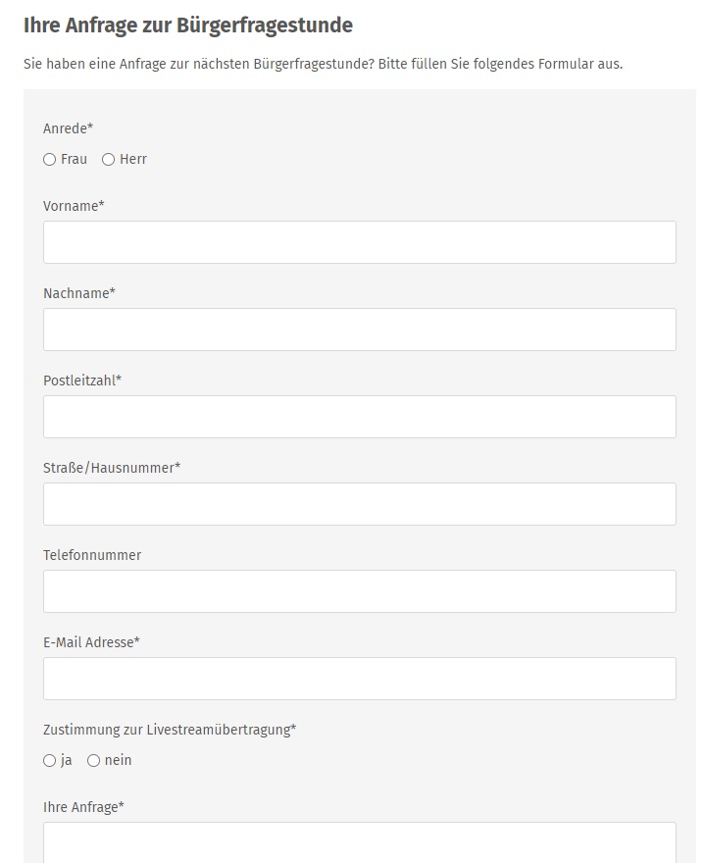This screenshot has height=863, width=704.
Task: Select the Frau radio button
Action: click(50, 159)
